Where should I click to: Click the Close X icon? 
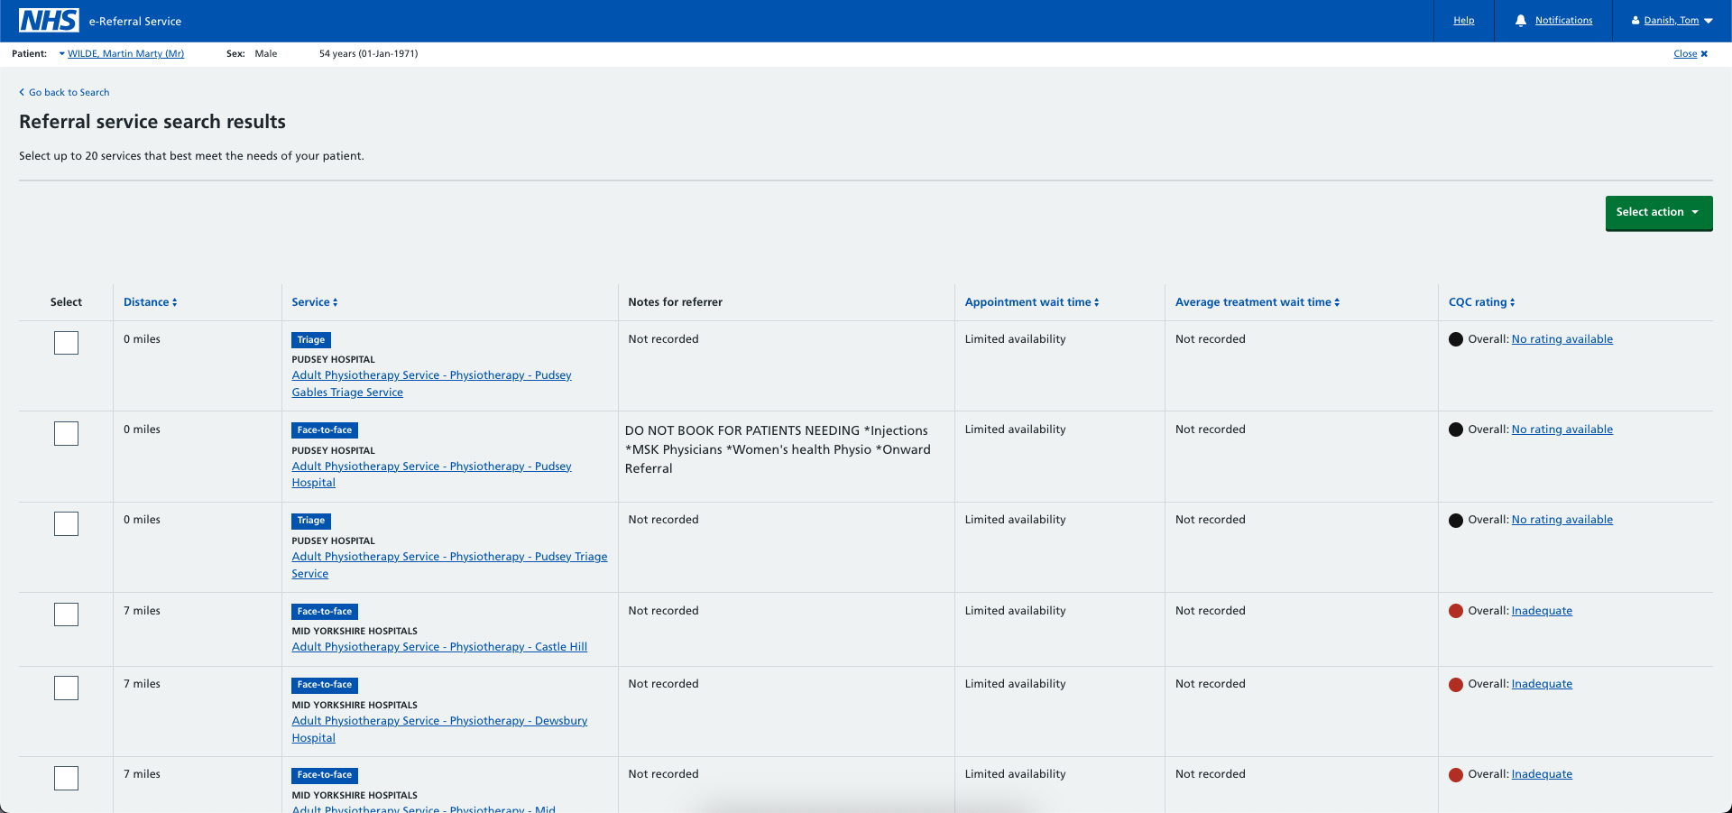[1704, 54]
